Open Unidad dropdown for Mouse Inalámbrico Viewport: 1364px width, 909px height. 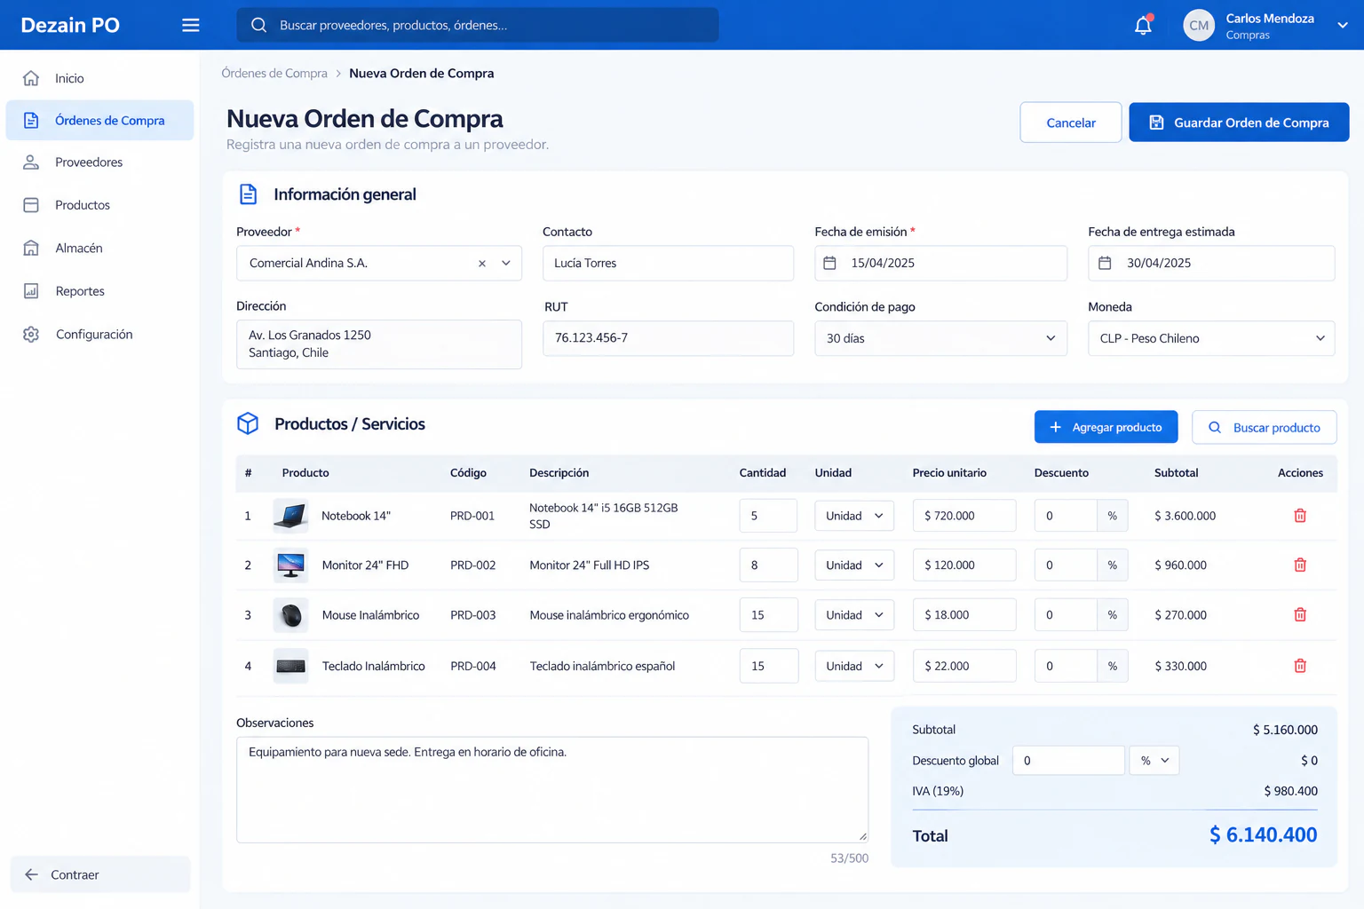pyautogui.click(x=854, y=615)
